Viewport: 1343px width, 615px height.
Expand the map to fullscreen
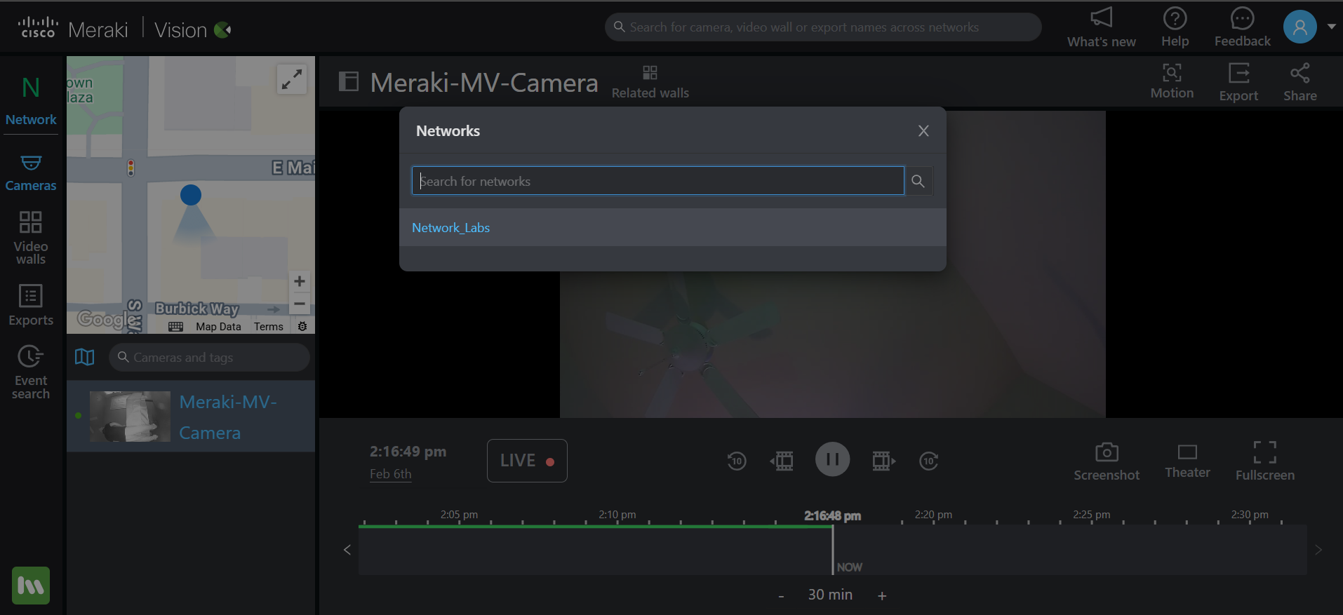tap(292, 79)
